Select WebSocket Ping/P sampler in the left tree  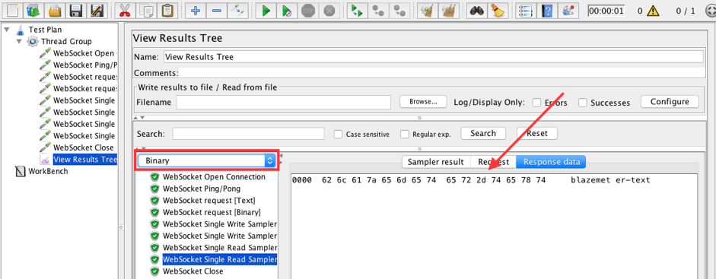[85, 65]
